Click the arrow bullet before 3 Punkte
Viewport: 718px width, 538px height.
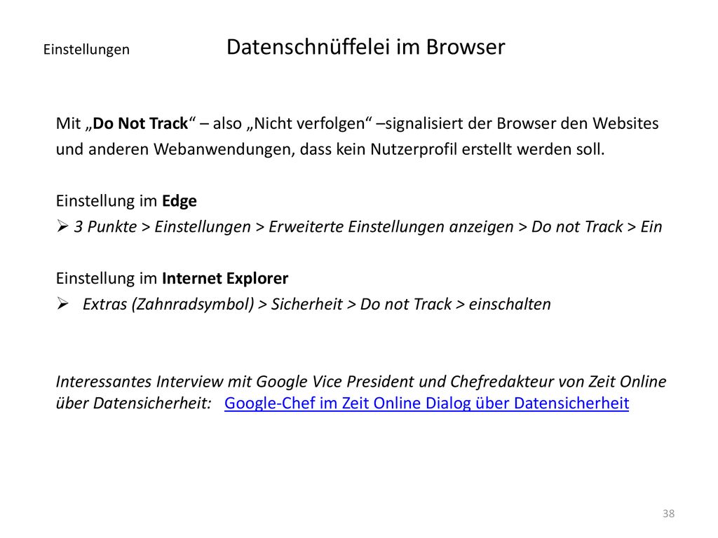click(62, 226)
